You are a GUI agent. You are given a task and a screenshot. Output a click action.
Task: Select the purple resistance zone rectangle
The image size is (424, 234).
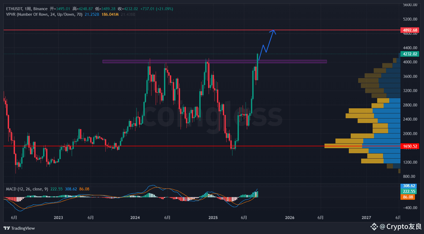(215, 61)
